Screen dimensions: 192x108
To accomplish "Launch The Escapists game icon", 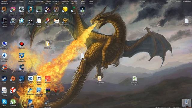I will tap(30, 10).
